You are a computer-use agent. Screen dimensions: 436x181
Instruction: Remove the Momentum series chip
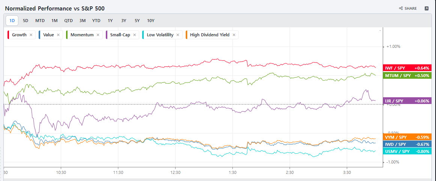tap(98, 35)
